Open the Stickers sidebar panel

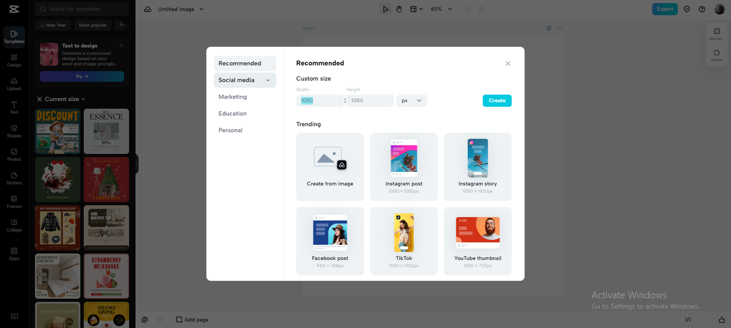point(14,178)
